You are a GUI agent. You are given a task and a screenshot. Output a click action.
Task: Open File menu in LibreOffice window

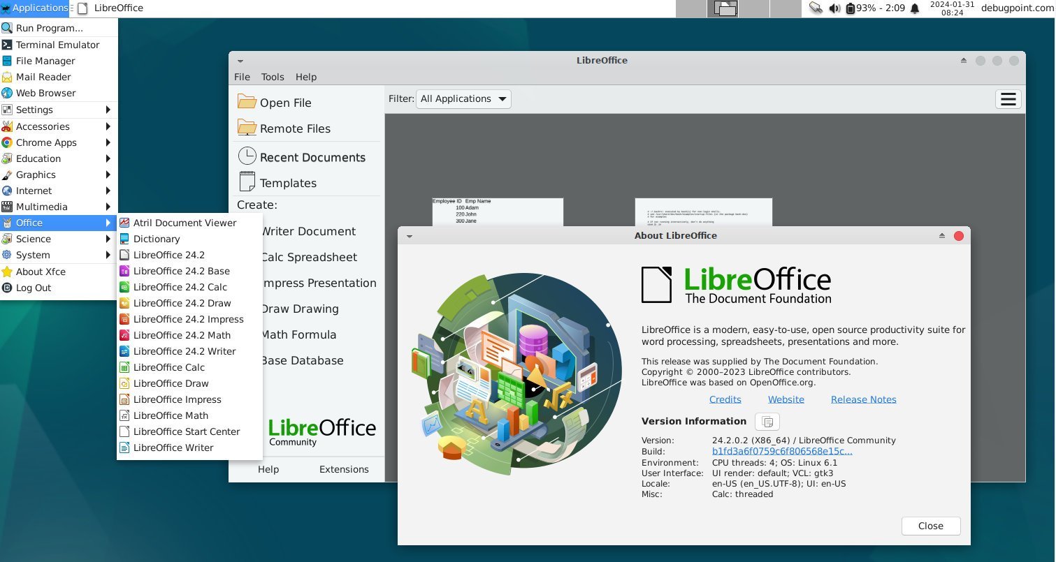(242, 77)
